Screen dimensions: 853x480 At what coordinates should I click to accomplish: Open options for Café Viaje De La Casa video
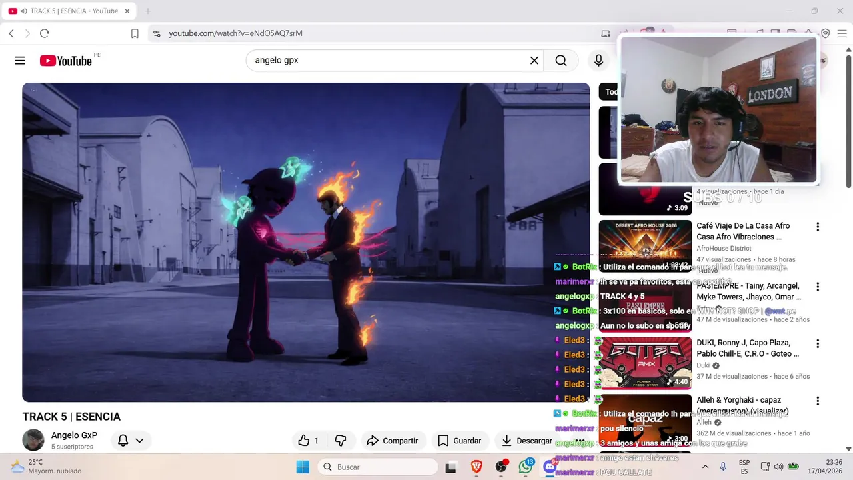click(x=818, y=227)
